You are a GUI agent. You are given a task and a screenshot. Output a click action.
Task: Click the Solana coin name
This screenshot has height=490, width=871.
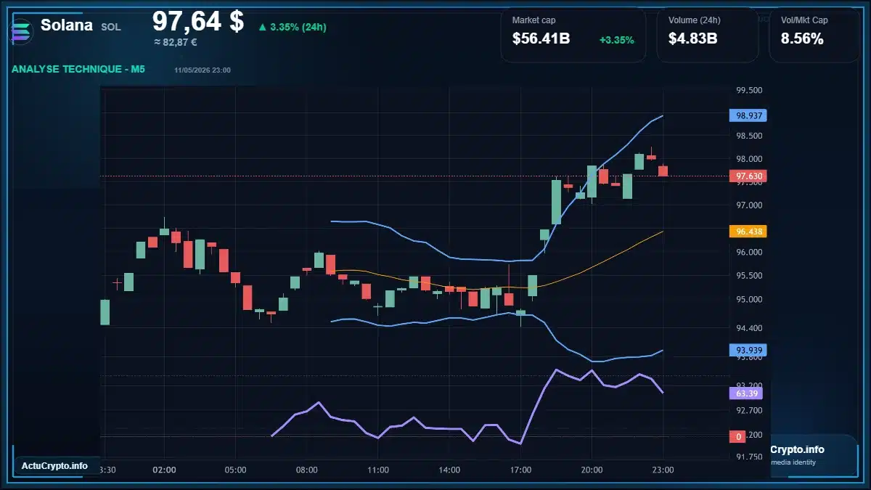tap(67, 25)
